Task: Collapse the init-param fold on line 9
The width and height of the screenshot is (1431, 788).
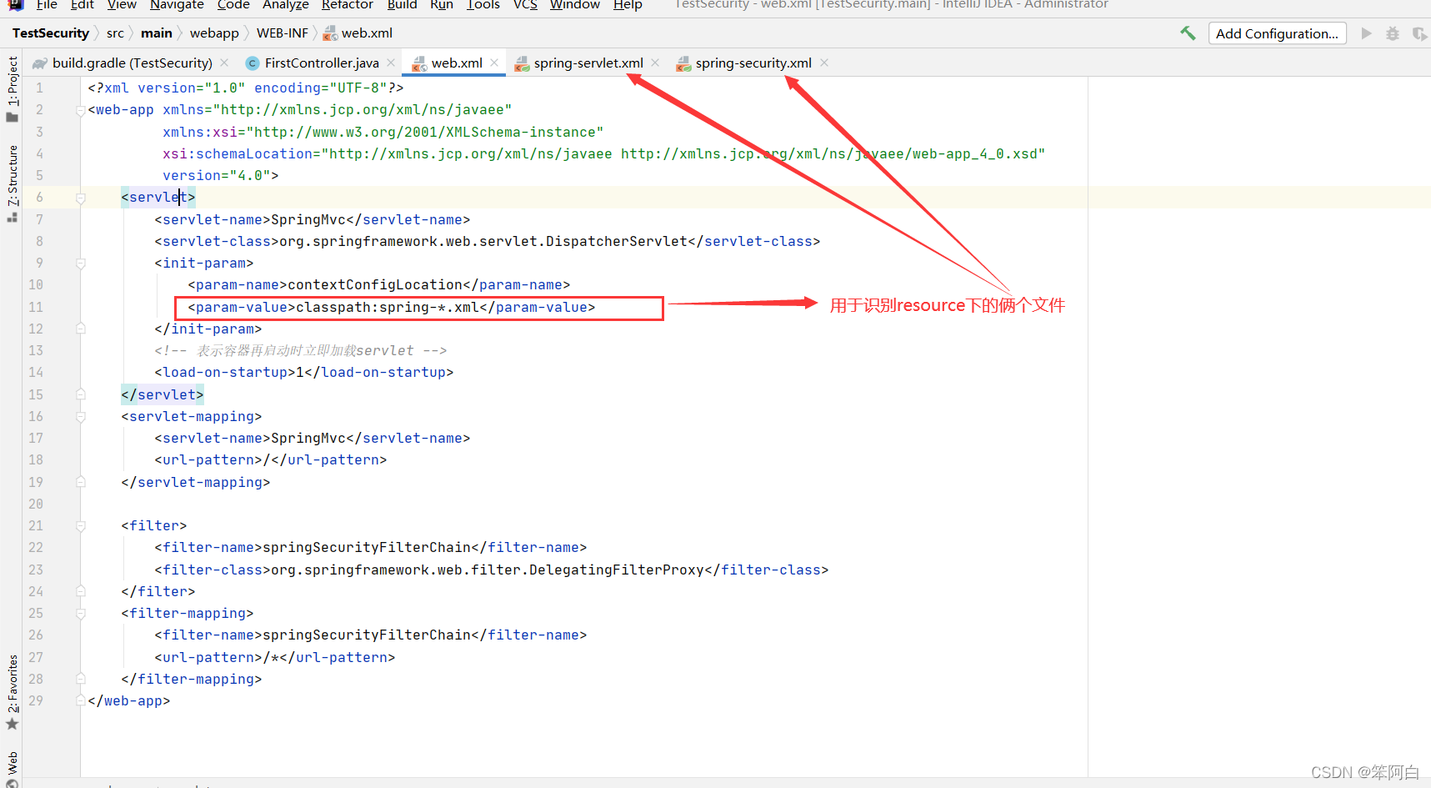Action: click(x=81, y=264)
